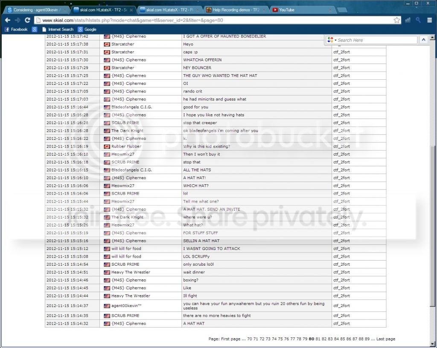Bookmark this page with the star icon
The width and height of the screenshot is (437, 348).
tap(396, 20)
